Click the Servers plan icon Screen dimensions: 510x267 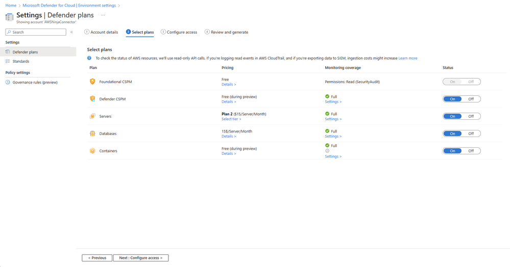click(x=92, y=116)
